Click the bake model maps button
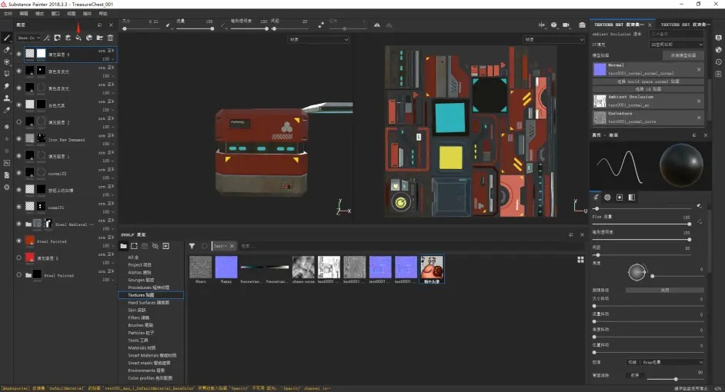Screen dimensions: 725x392 (683, 55)
